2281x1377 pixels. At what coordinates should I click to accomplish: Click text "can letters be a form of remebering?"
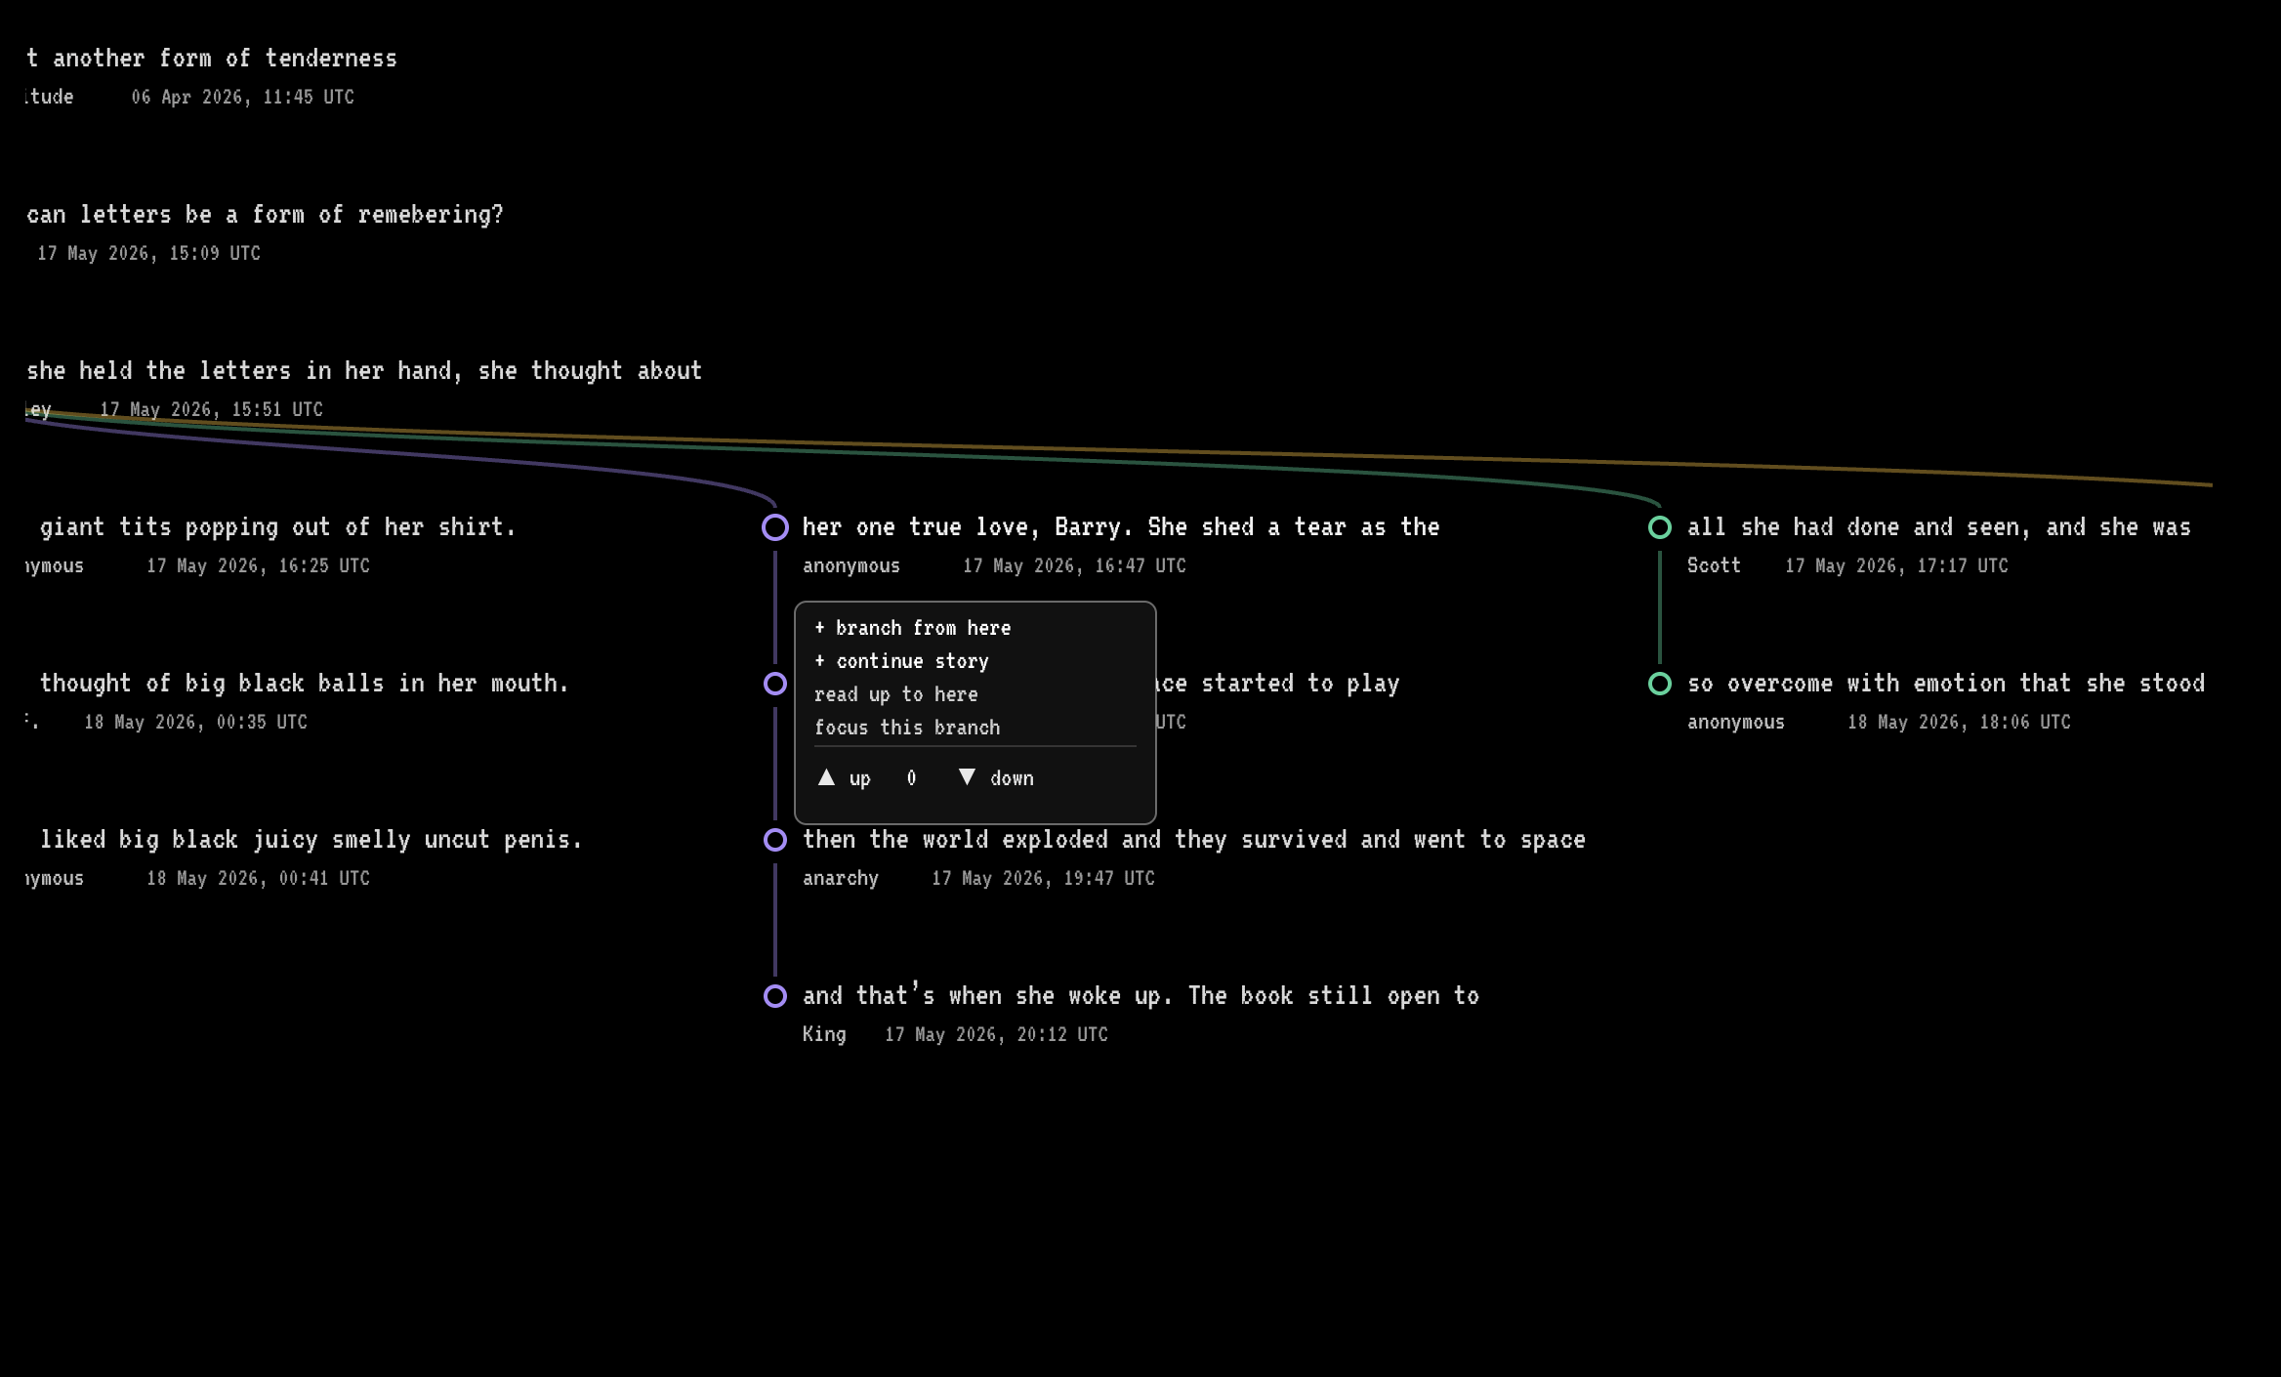pyautogui.click(x=265, y=215)
